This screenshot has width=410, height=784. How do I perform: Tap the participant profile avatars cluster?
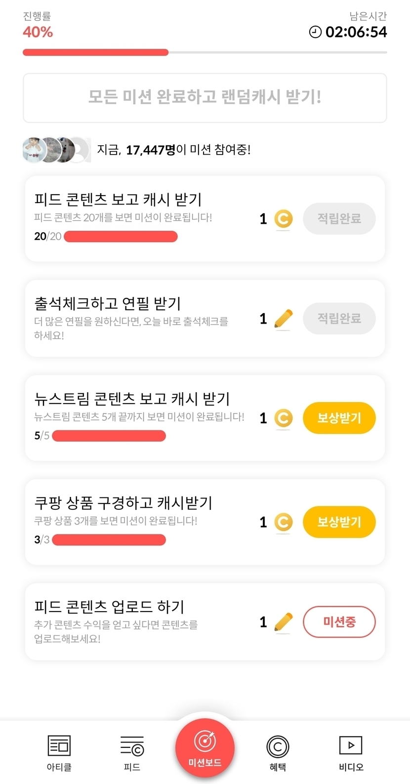56,150
